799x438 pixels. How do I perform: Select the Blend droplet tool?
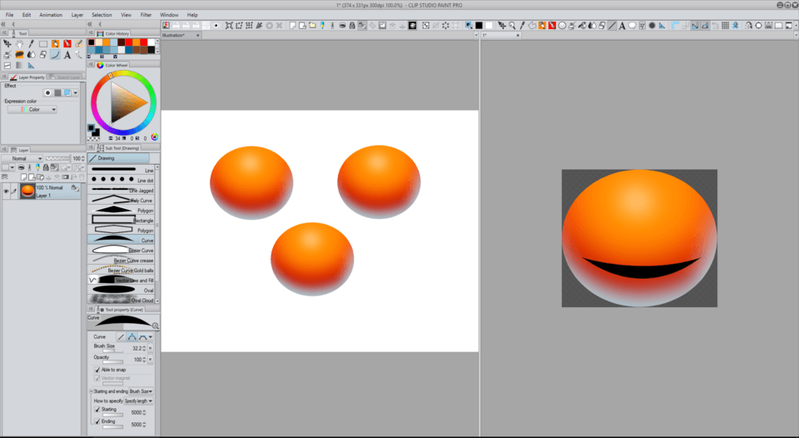point(31,55)
